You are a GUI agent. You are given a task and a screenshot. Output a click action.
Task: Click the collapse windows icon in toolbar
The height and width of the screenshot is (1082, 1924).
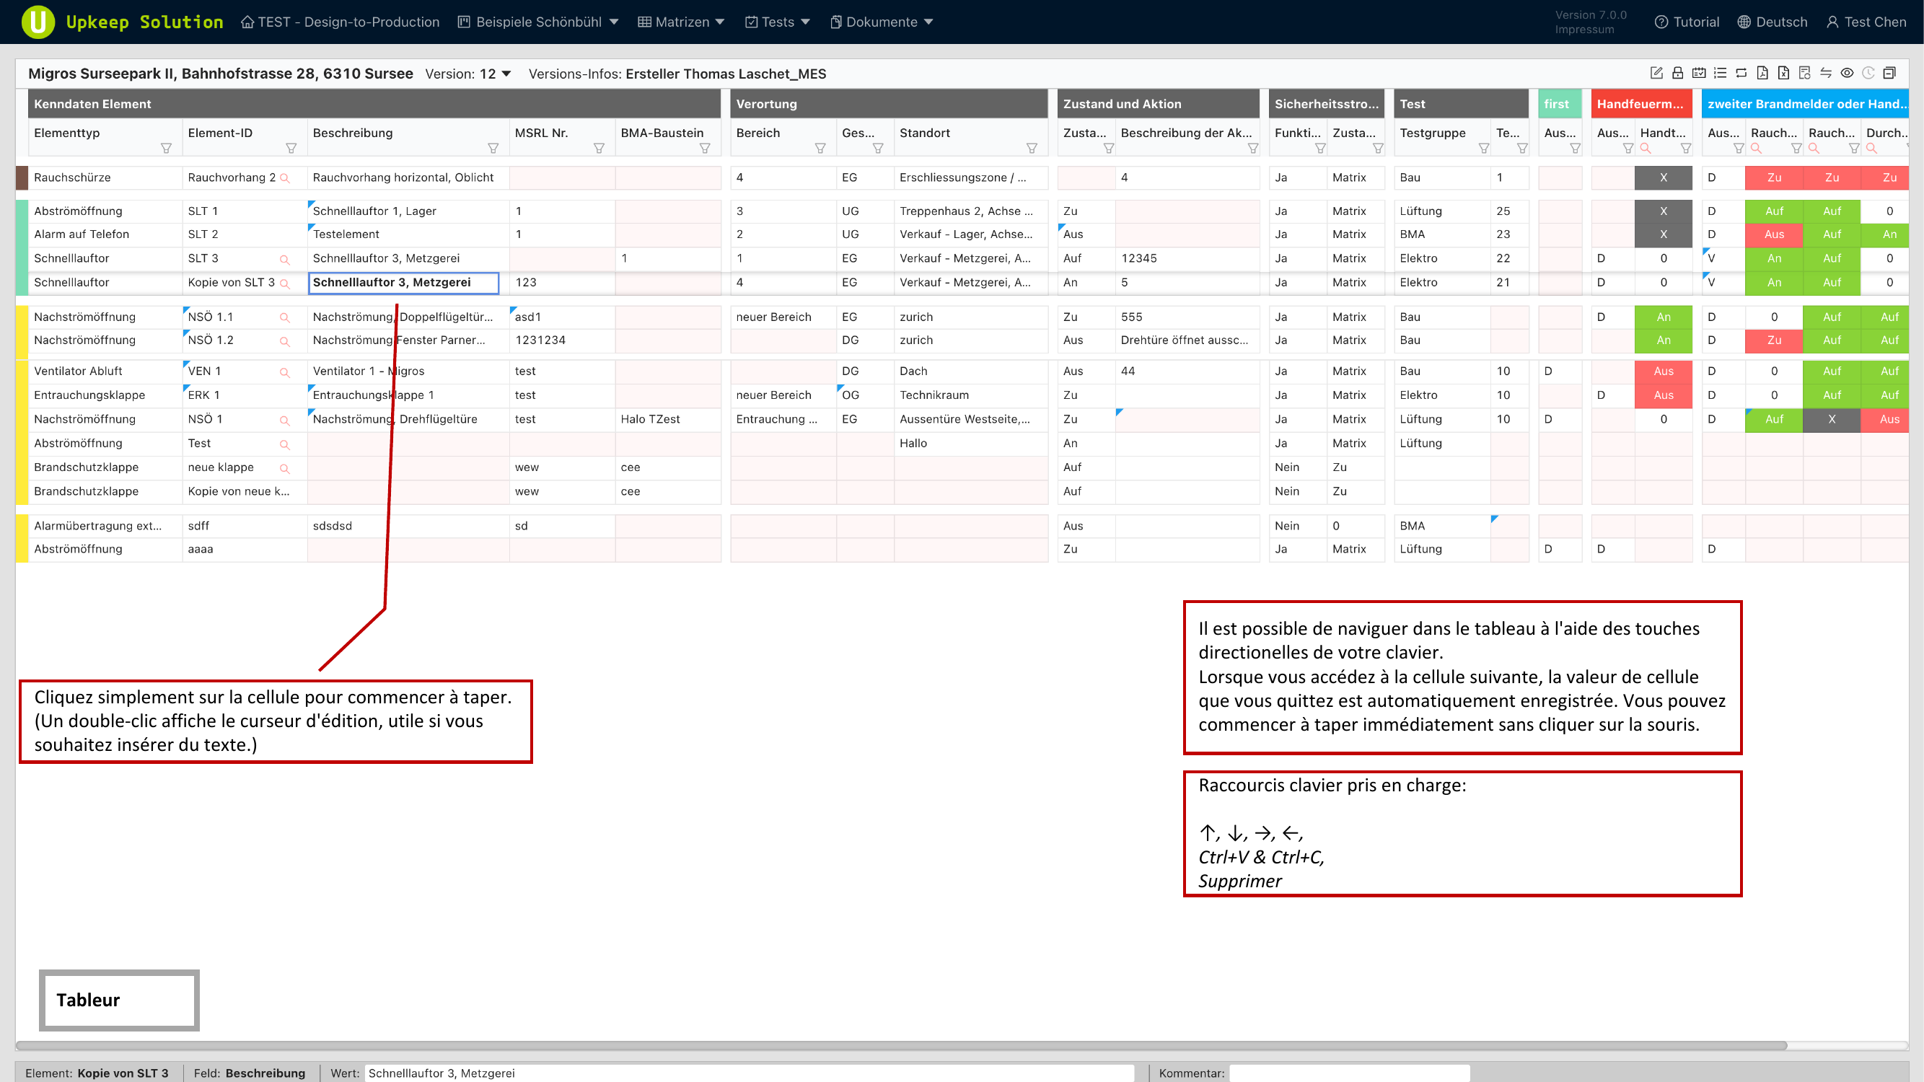click(1889, 72)
